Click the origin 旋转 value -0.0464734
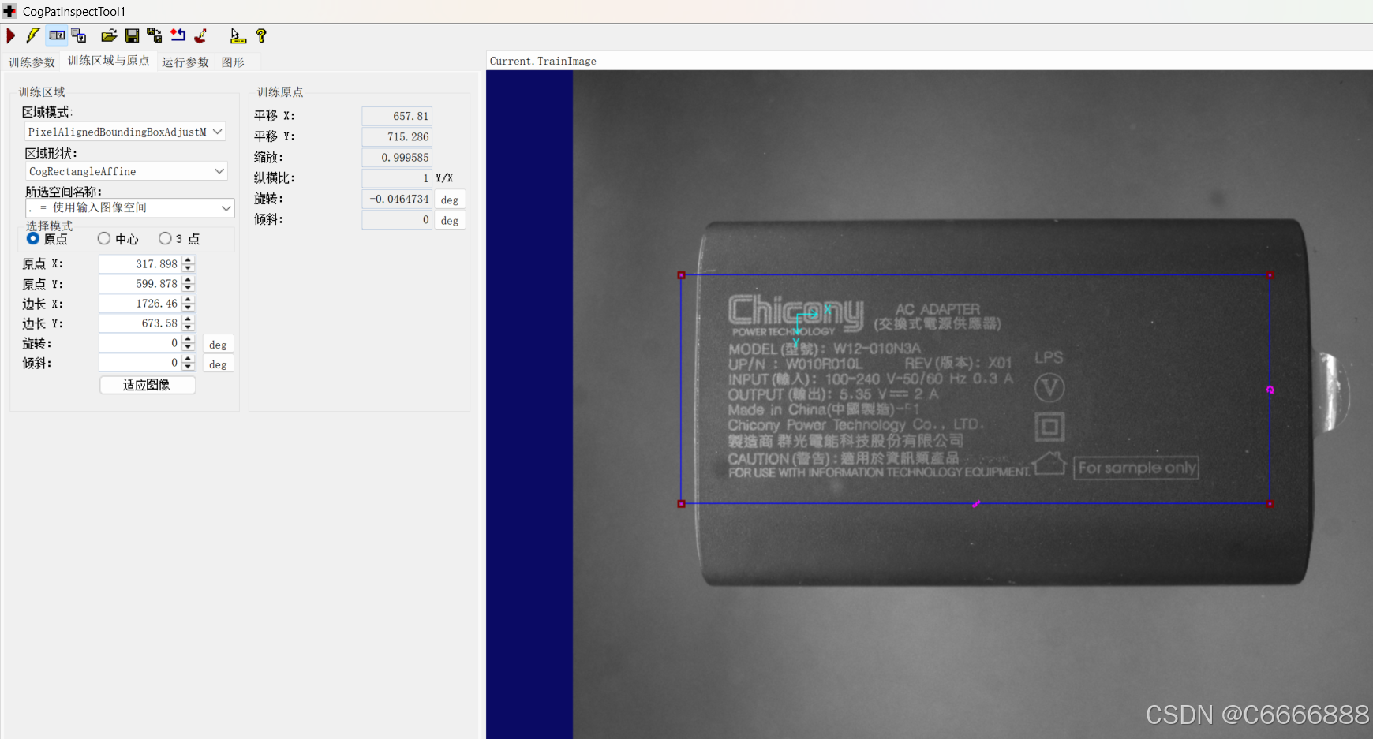This screenshot has width=1373, height=739. [397, 199]
